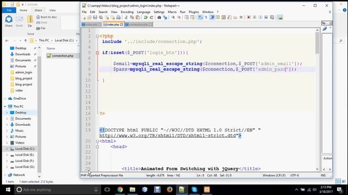The image size is (348, 195).
Task: Open the Macro menu
Action: [x=172, y=12]
